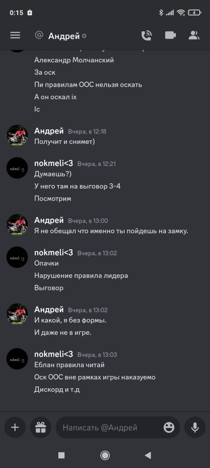Tap the Андрей username at 13:00

(49, 220)
